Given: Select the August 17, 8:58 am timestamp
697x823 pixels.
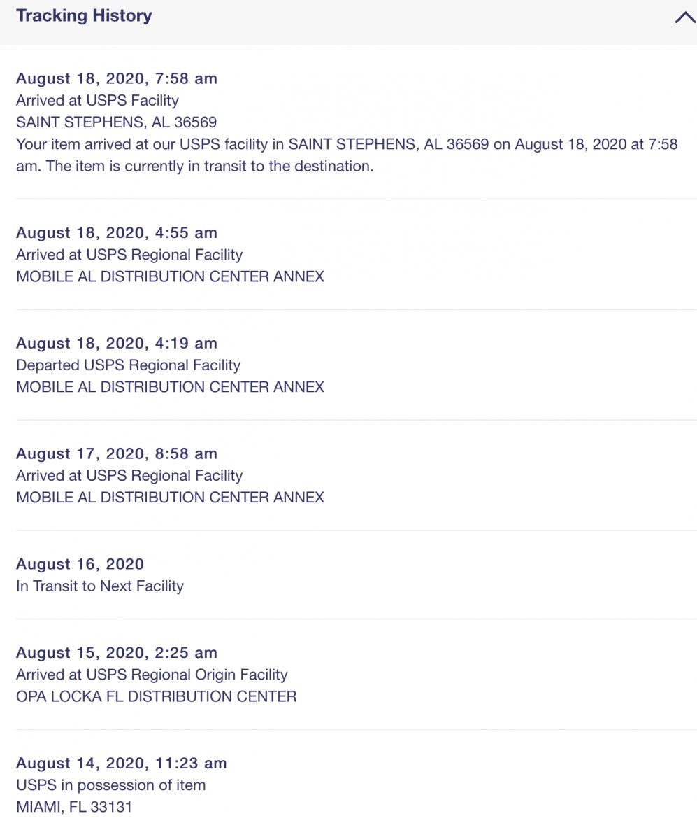Looking at the screenshot, I should tap(117, 454).
